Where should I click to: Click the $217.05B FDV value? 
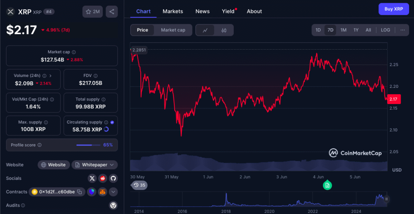91,83
